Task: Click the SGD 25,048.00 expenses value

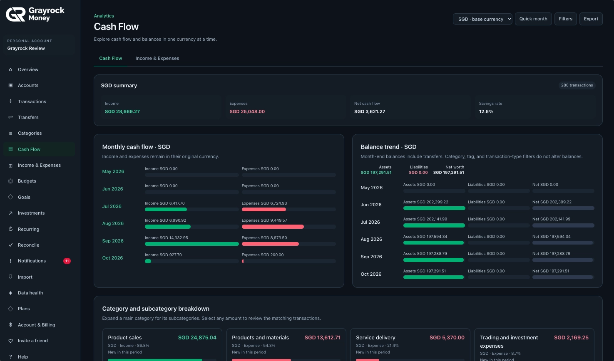Action: click(247, 111)
